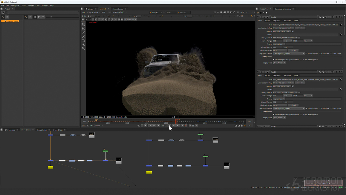The height and width of the screenshot is (195, 346).
Task: Click the Clone brush tool icon
Action: pyautogui.click(x=83, y=40)
